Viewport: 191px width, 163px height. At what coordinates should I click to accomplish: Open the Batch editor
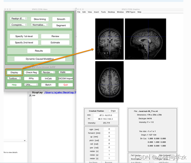(49, 85)
